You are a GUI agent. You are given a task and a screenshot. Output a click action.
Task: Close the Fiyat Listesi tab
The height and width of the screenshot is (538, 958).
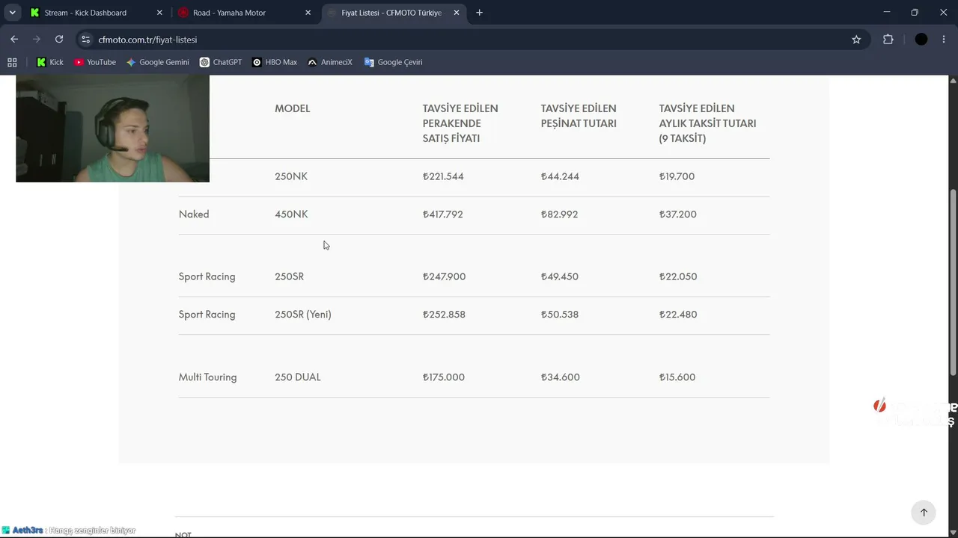pos(457,13)
